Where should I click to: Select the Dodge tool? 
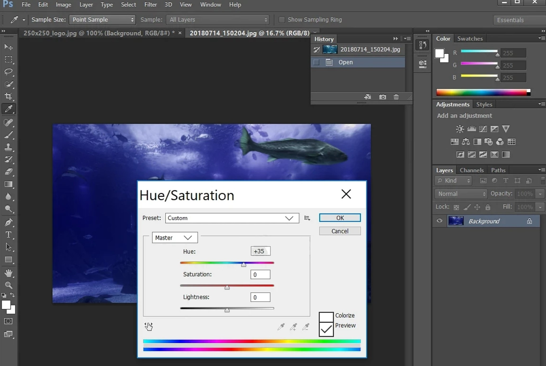pos(8,209)
